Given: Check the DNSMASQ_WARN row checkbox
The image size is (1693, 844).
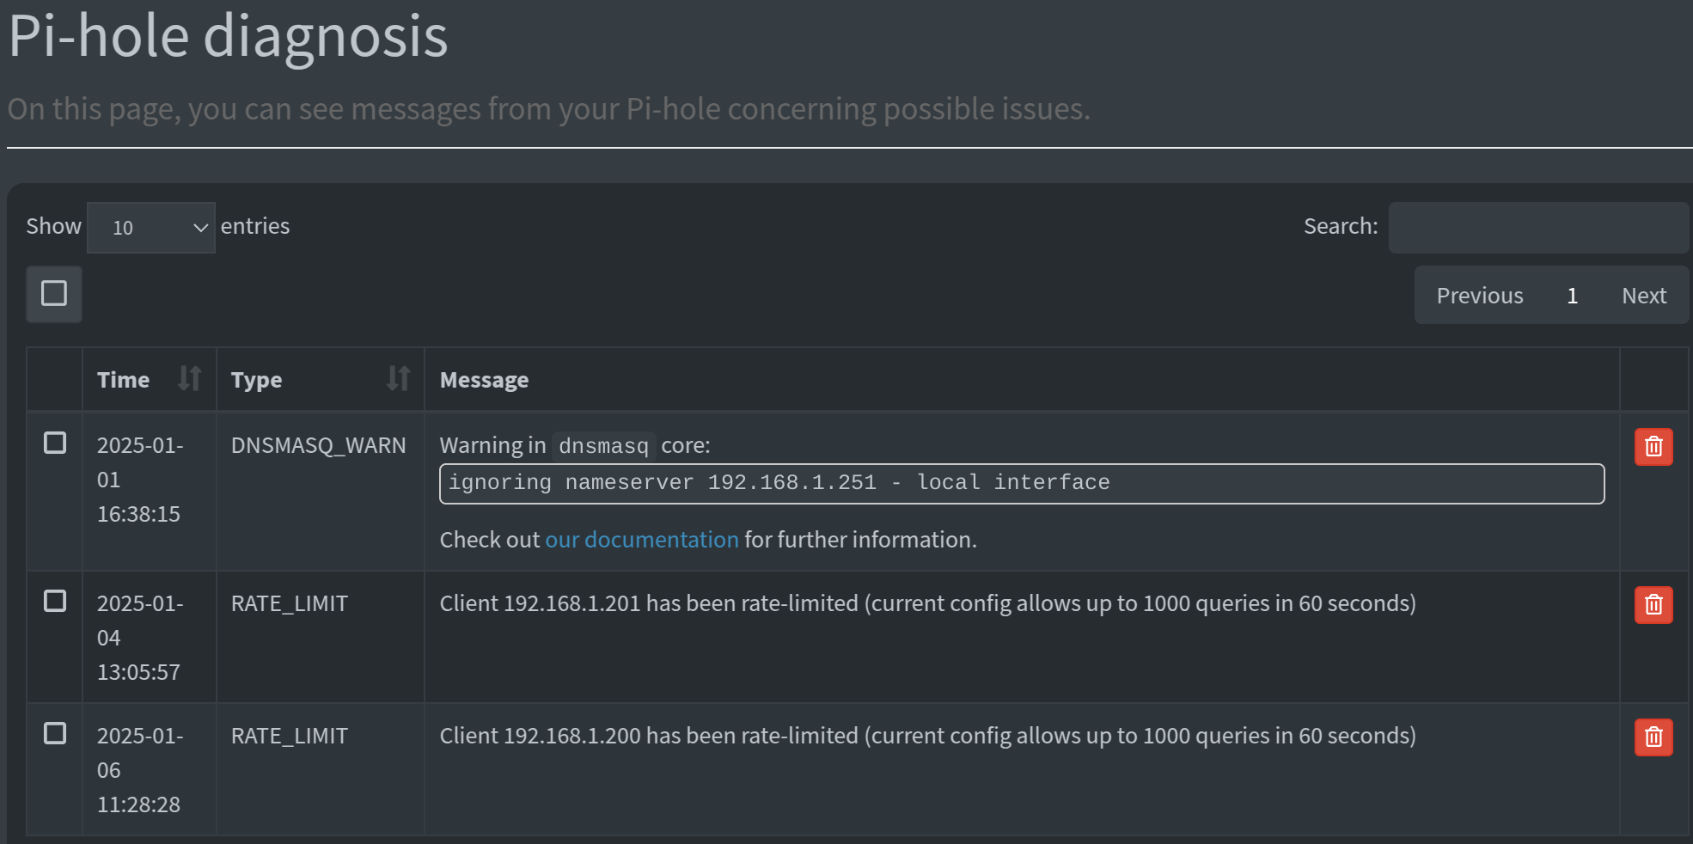Looking at the screenshot, I should (x=55, y=443).
